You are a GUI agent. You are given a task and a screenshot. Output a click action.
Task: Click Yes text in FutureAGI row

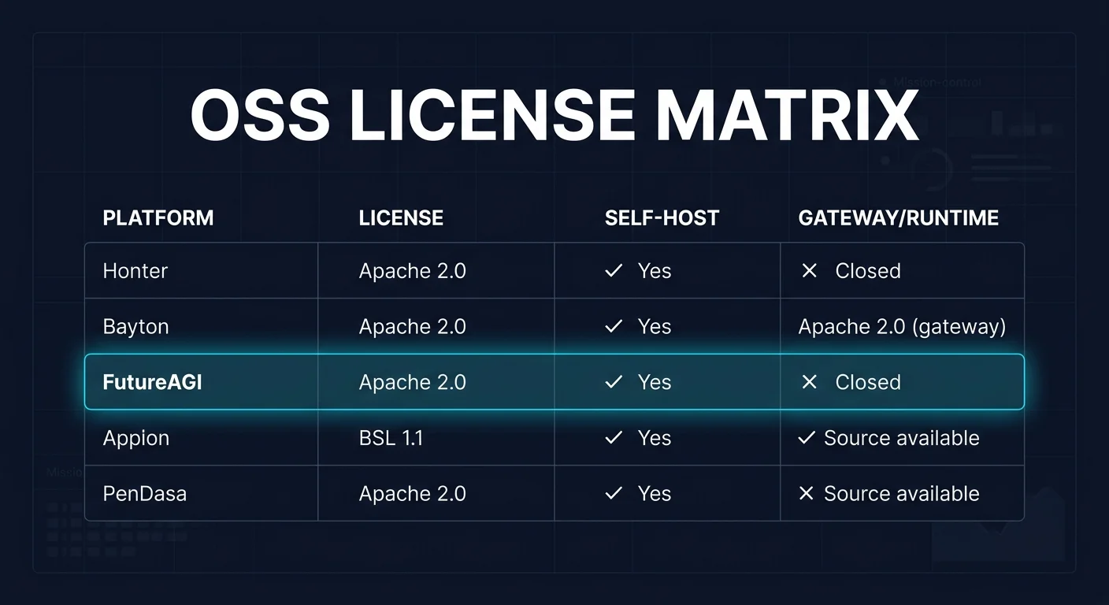click(x=655, y=382)
